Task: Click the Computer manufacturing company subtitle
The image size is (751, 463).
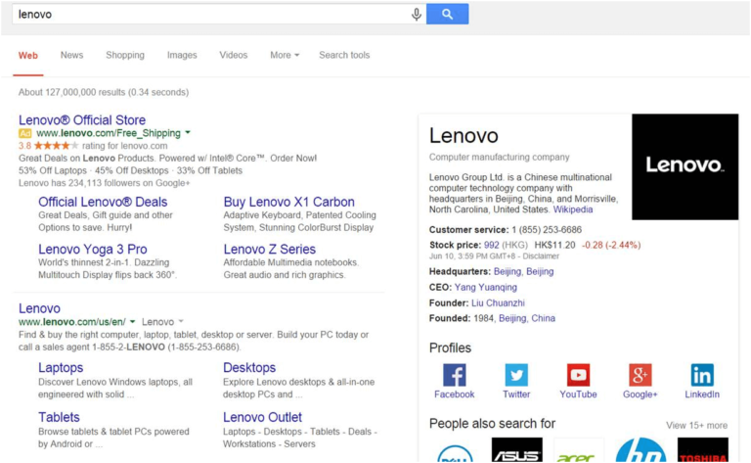Action: 499,157
